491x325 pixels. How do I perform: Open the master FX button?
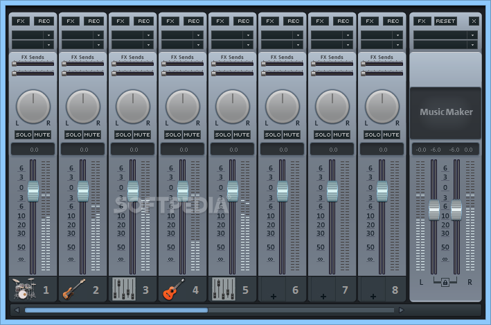coord(422,21)
